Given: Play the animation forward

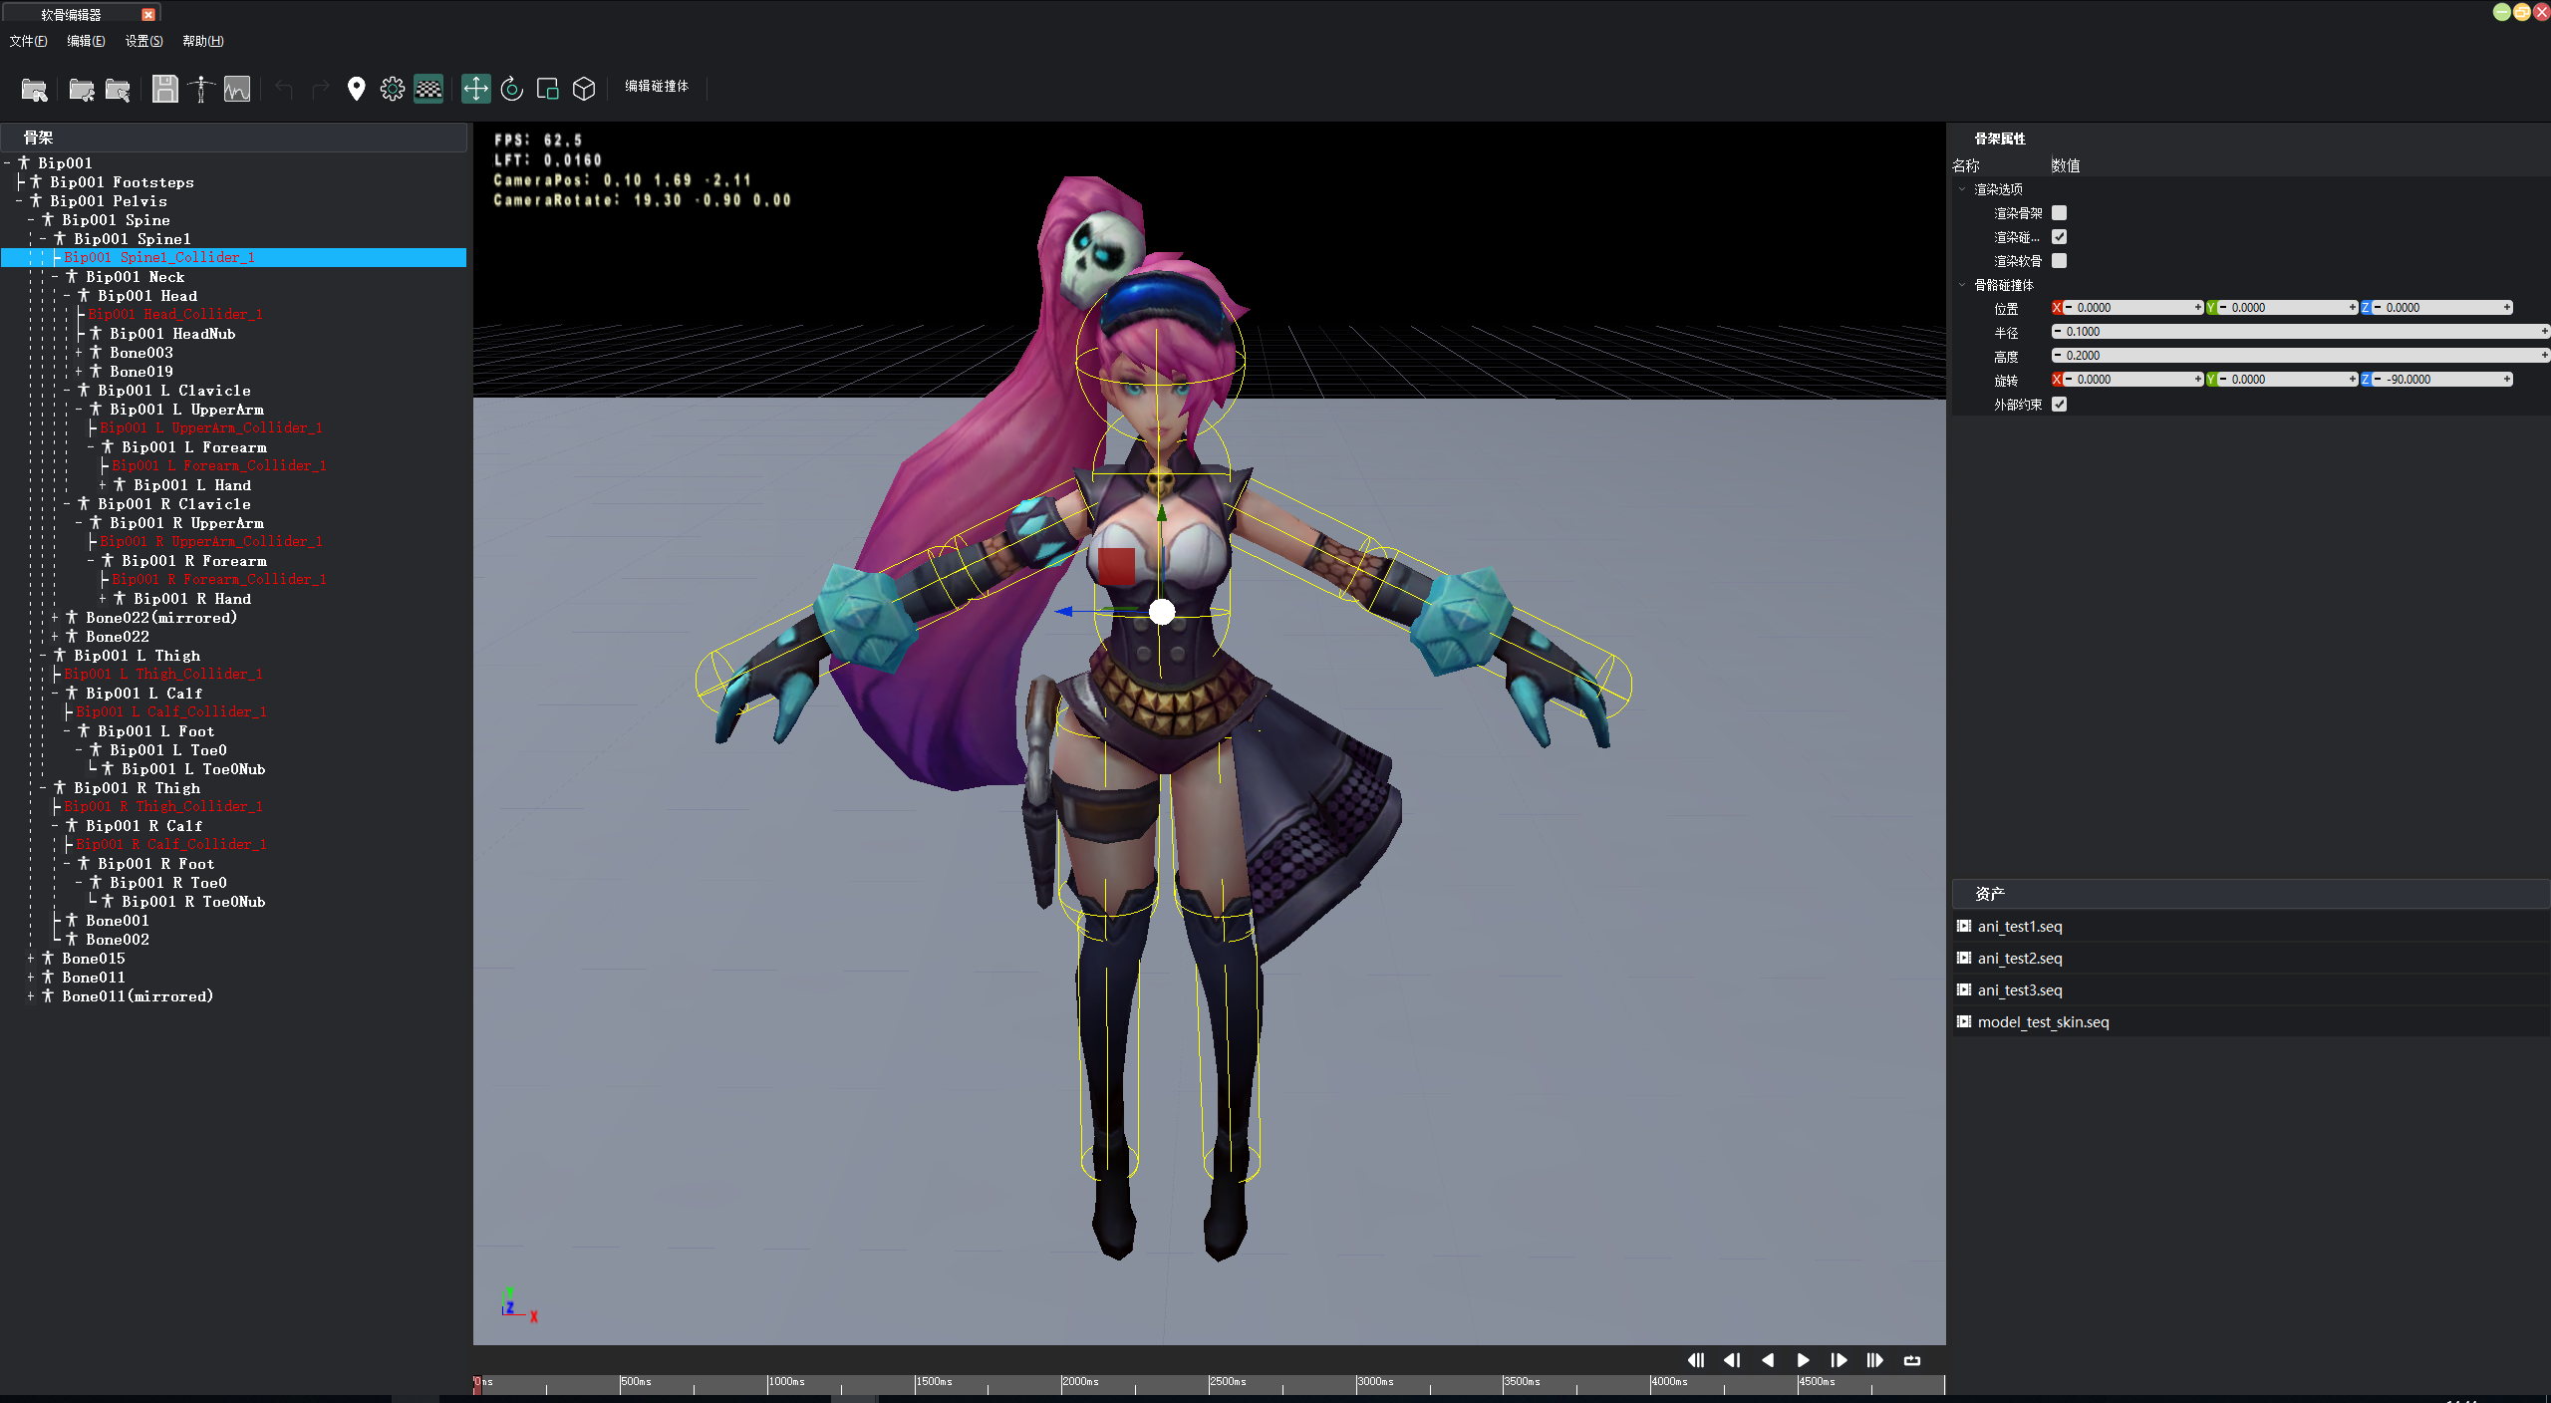Looking at the screenshot, I should point(1804,1360).
